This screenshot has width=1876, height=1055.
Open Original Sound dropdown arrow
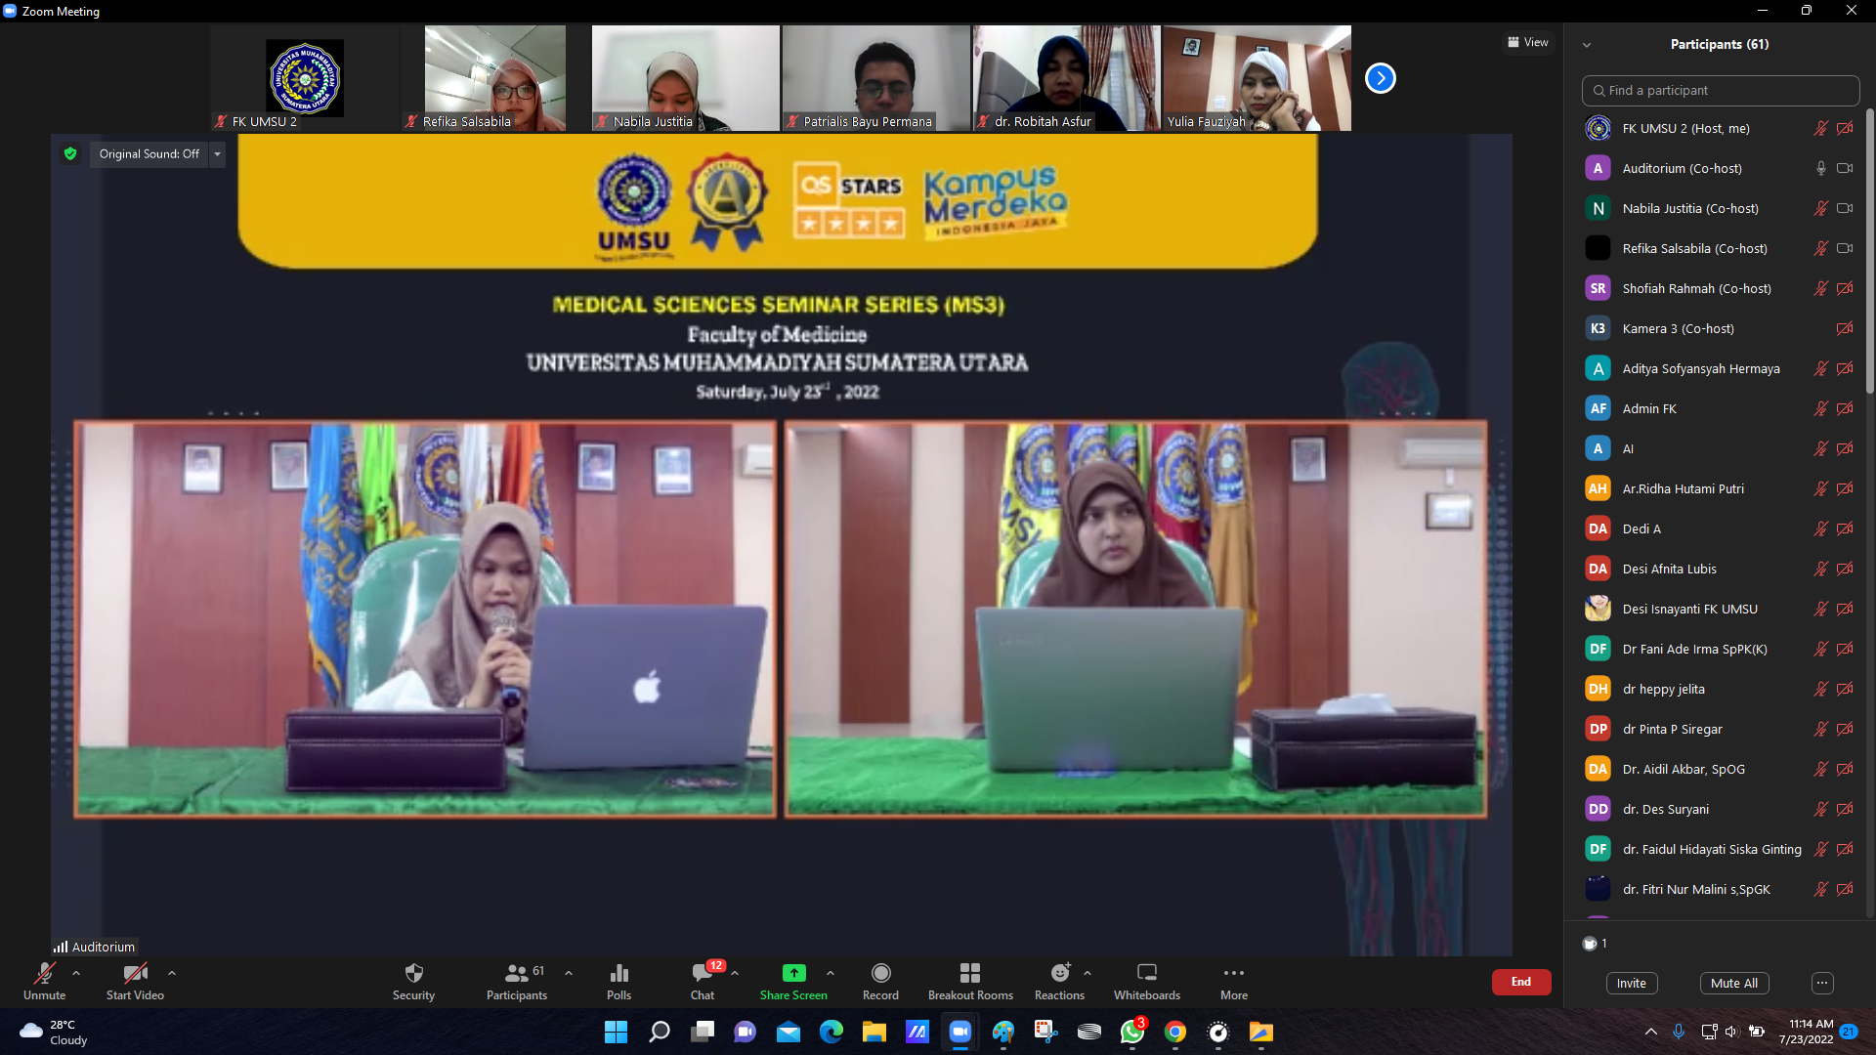pos(217,153)
